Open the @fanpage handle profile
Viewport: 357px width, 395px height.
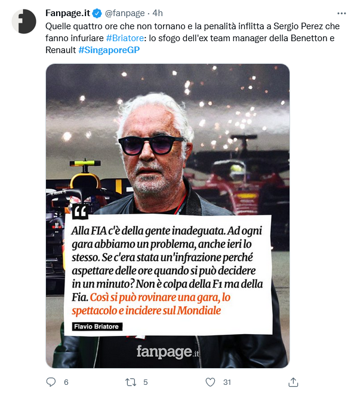pyautogui.click(x=125, y=13)
